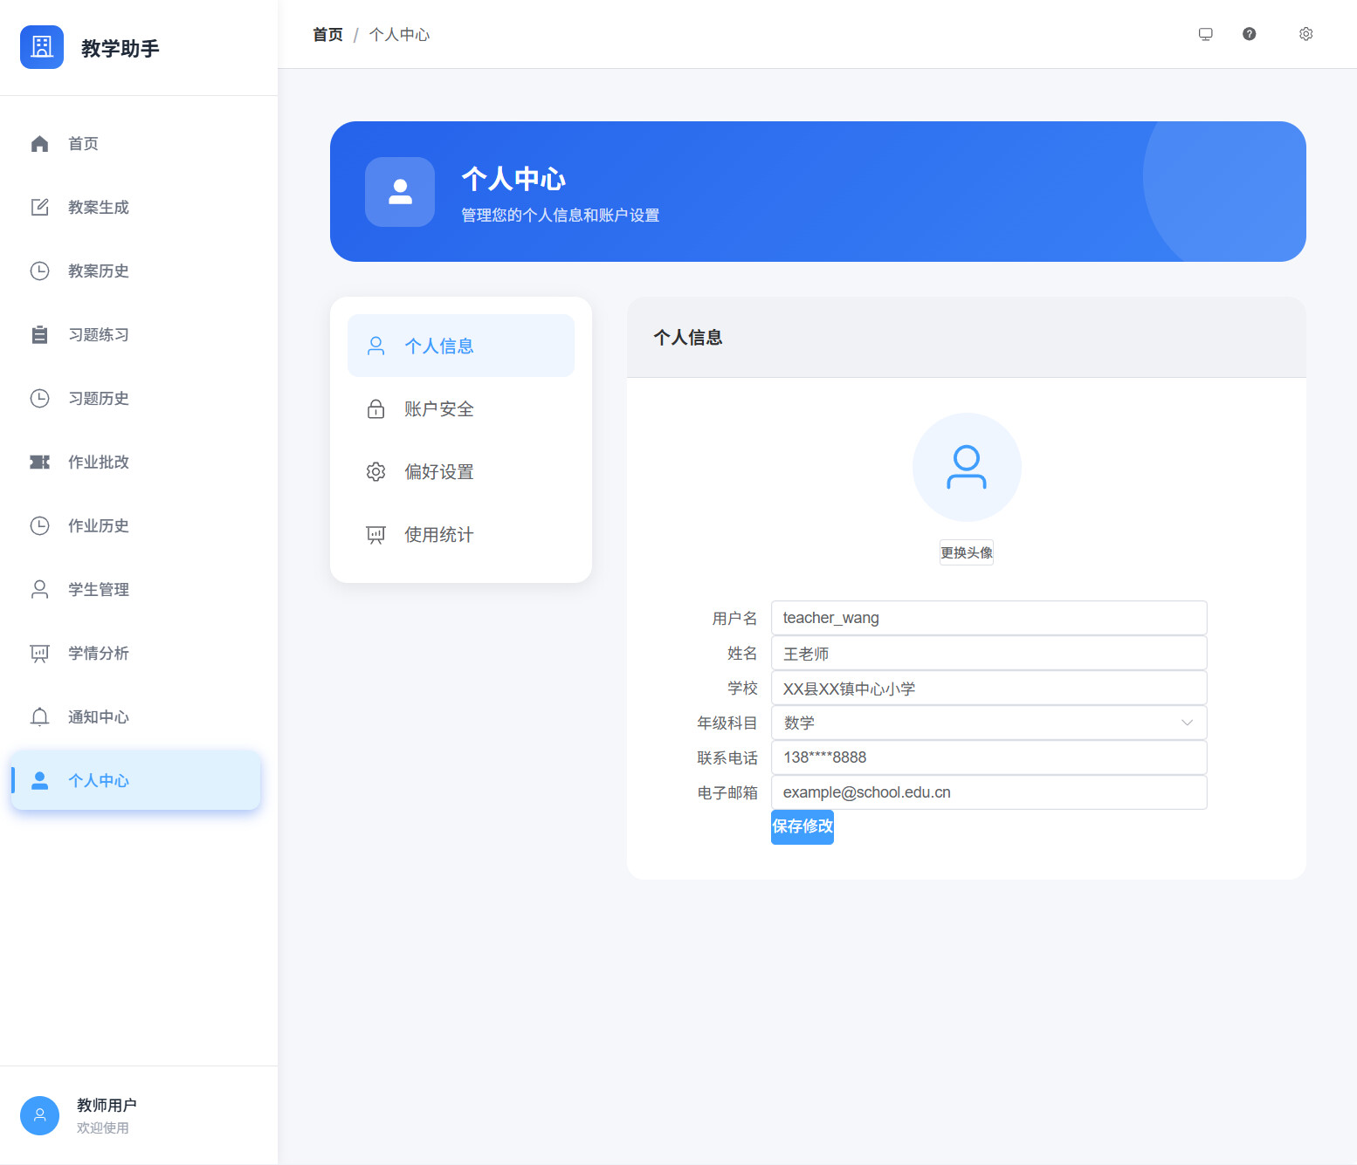The image size is (1357, 1165).
Task: Switch to the 使用统计 tab
Action: [x=438, y=535]
